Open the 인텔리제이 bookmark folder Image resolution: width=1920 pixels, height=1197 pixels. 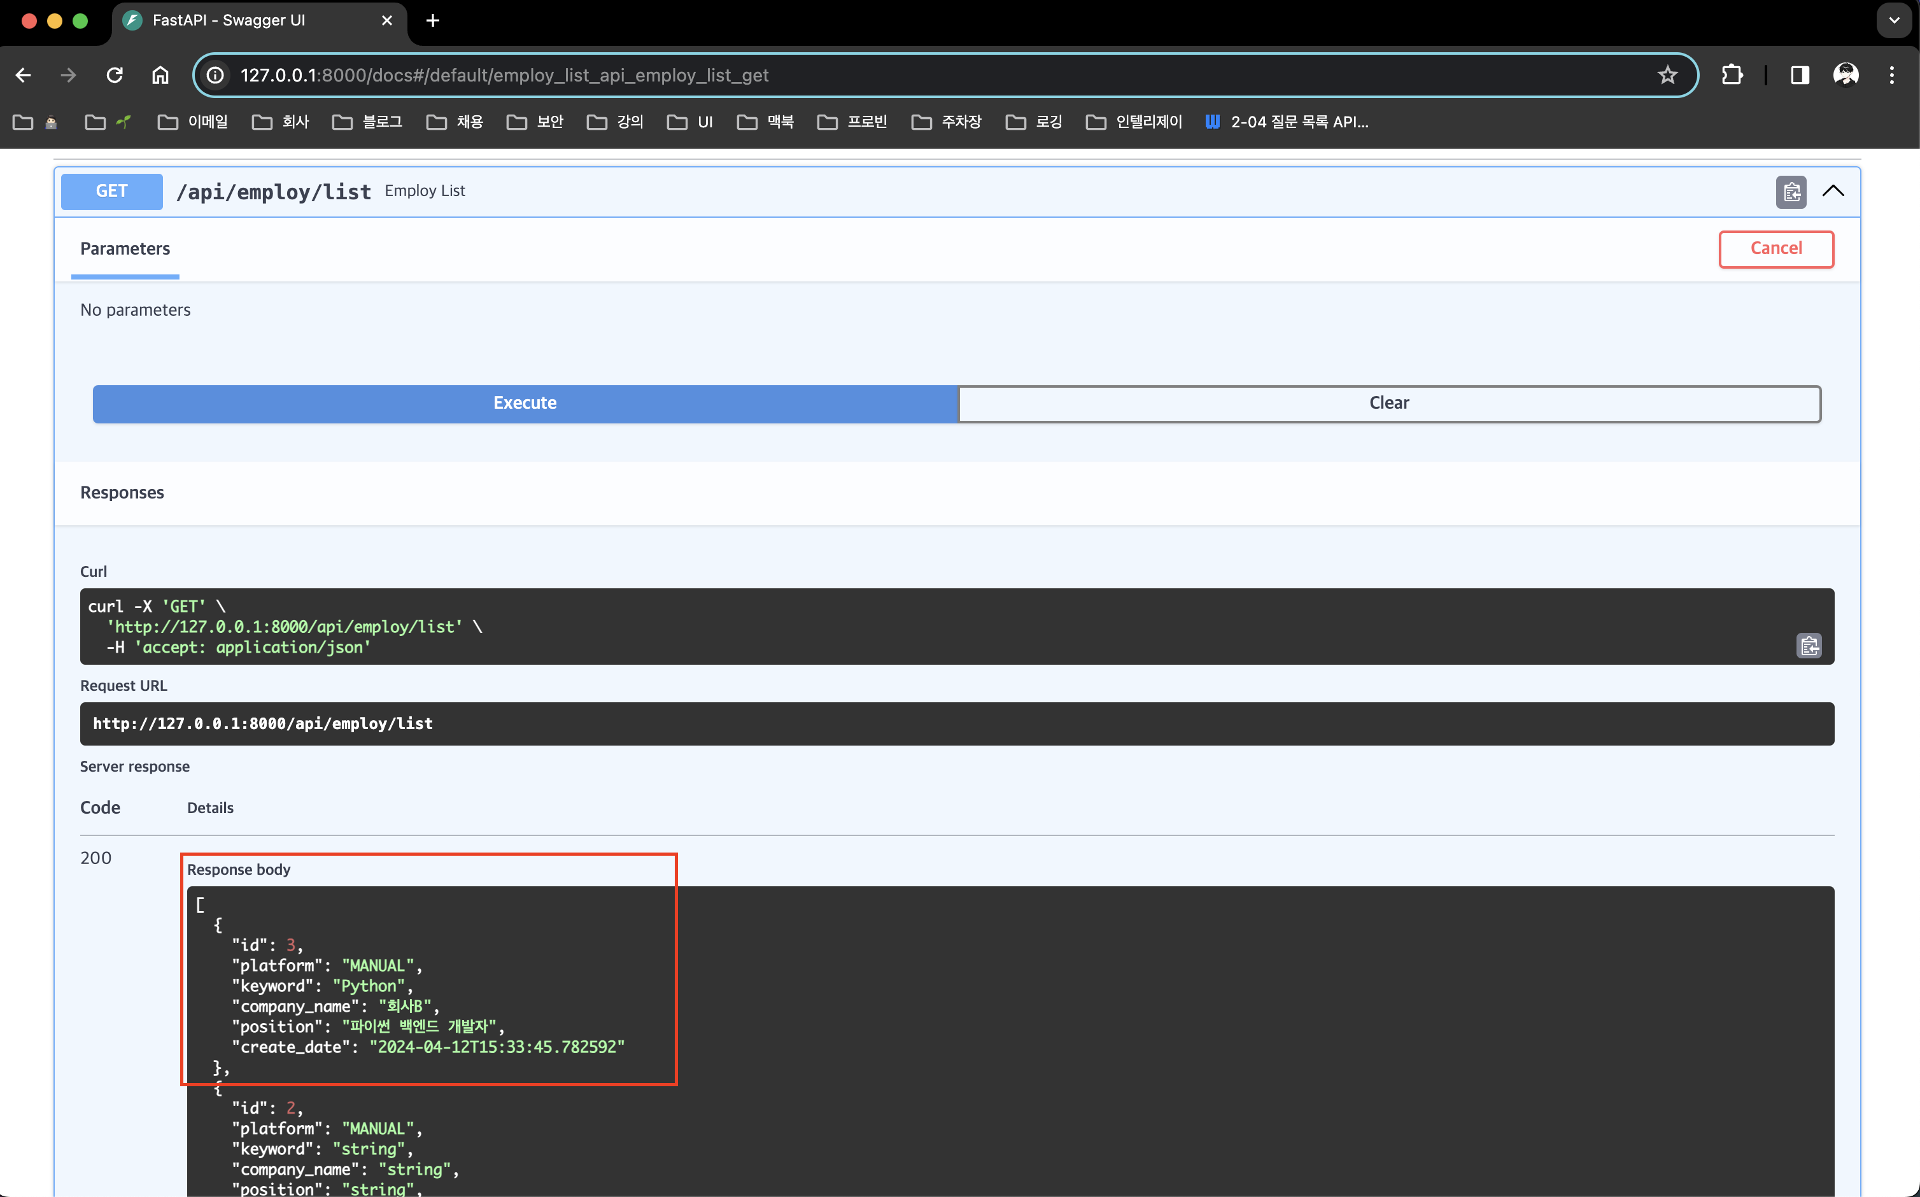(x=1134, y=122)
